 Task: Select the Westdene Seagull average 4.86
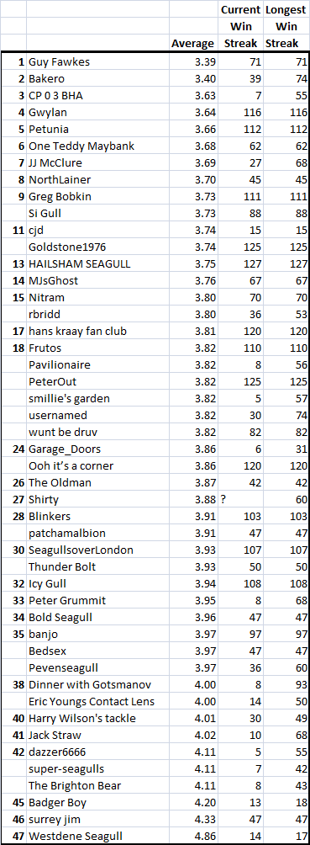pyautogui.click(x=192, y=837)
